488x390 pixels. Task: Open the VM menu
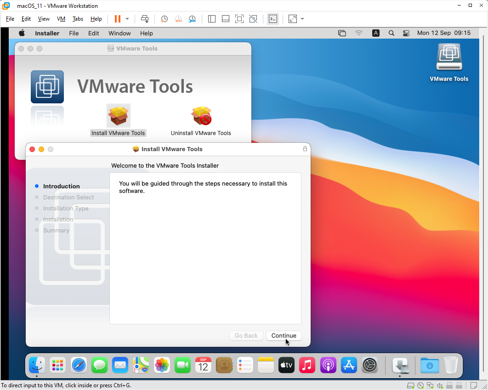coord(61,19)
